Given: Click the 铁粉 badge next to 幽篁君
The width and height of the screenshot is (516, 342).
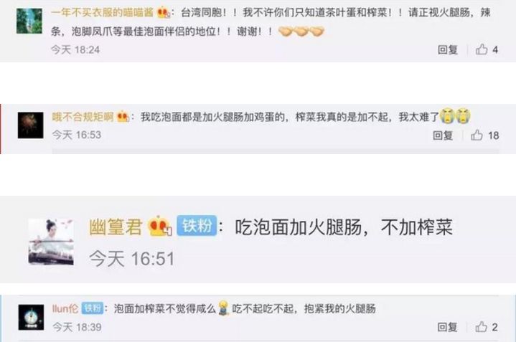Looking at the screenshot, I should 197,226.
